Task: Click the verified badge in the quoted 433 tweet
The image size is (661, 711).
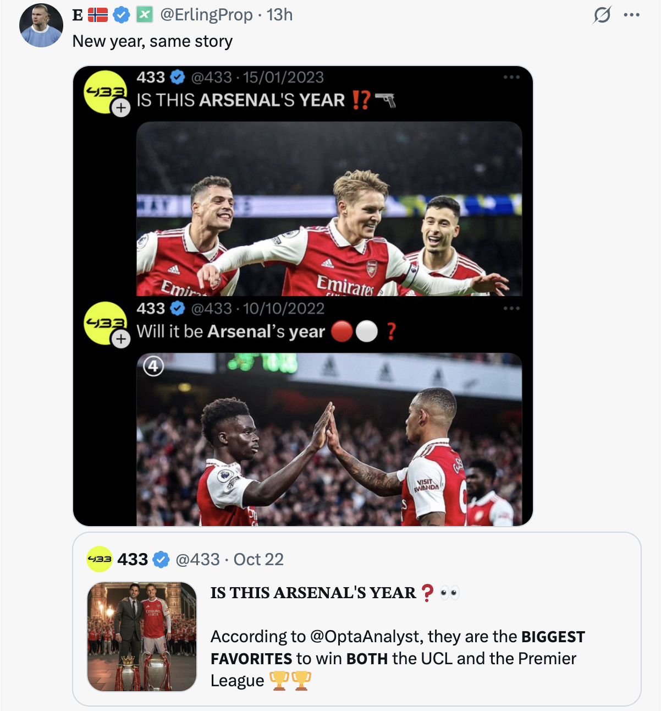Action: click(161, 560)
